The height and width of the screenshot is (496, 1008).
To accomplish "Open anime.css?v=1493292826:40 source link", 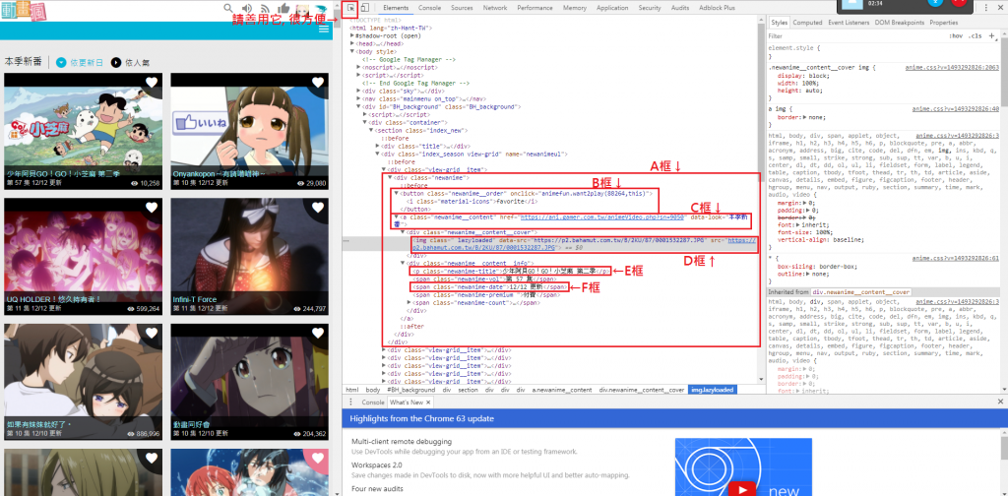I will (x=955, y=109).
